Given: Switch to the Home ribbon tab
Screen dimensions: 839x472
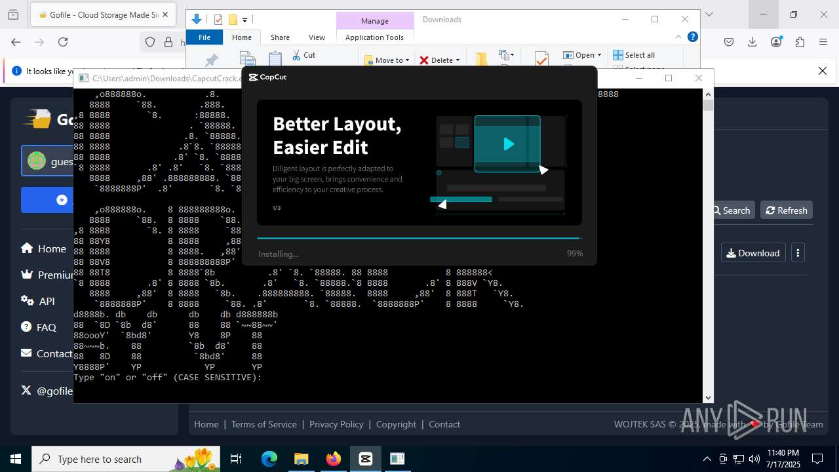Looking at the screenshot, I should [x=242, y=37].
